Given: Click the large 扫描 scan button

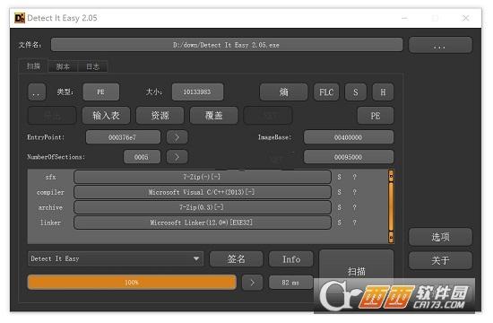Looking at the screenshot, I should 356,270.
